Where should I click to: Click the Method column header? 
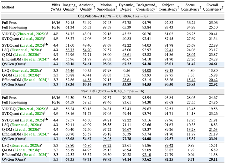point(8,7)
